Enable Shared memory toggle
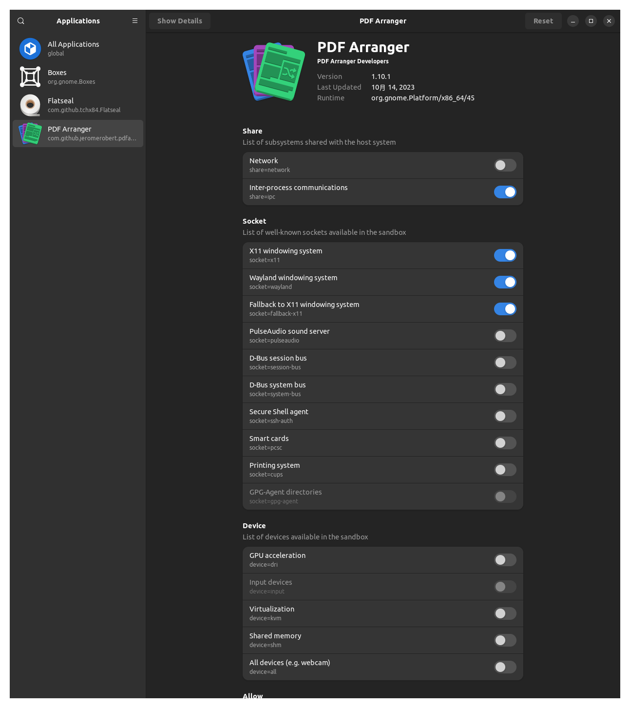 pos(505,640)
